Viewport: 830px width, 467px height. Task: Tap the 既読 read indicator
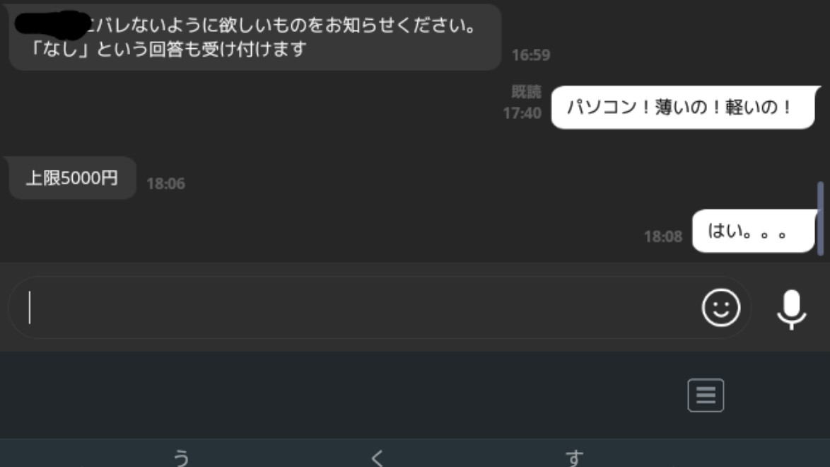(525, 92)
